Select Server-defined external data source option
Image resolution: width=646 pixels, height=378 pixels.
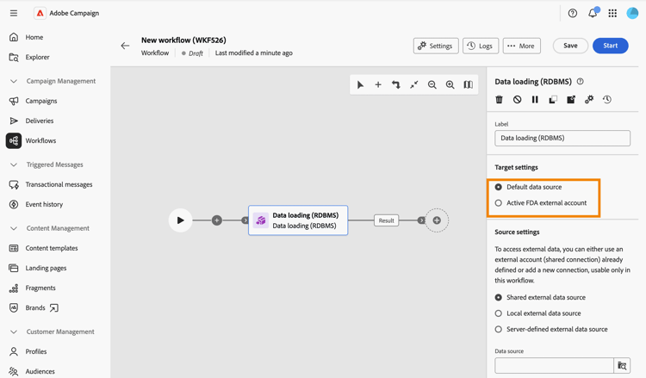[x=499, y=330]
